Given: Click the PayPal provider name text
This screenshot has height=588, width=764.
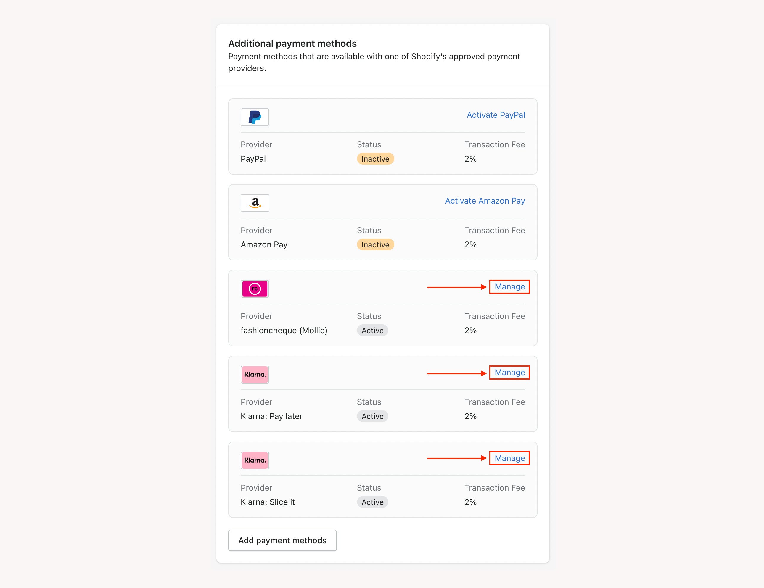Looking at the screenshot, I should pyautogui.click(x=253, y=159).
